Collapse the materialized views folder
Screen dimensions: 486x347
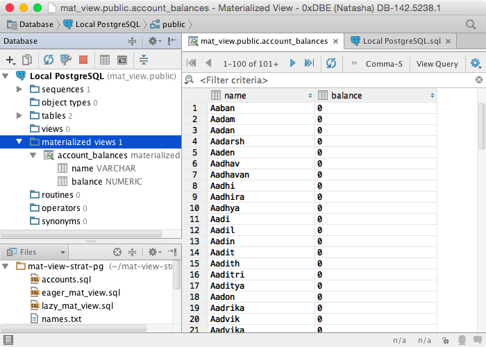tap(19, 142)
